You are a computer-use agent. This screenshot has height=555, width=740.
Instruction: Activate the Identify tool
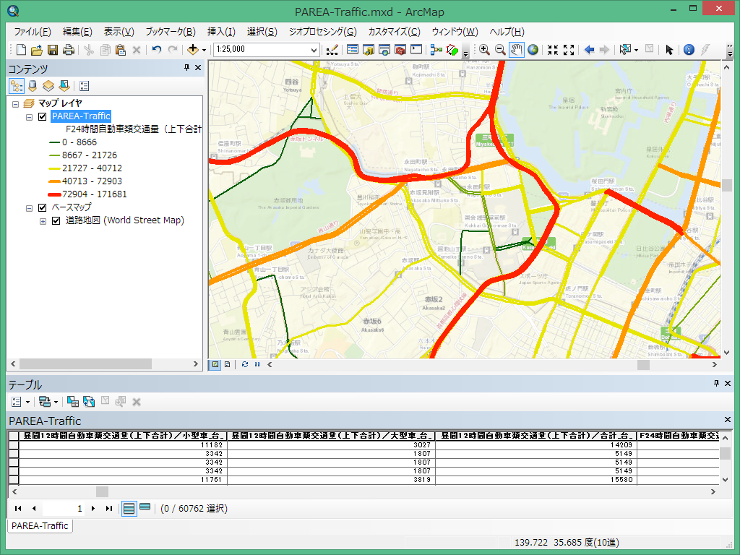[689, 50]
